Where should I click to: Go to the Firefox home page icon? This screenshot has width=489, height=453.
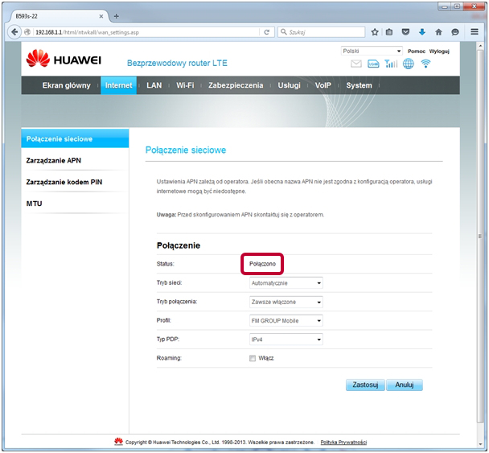438,32
